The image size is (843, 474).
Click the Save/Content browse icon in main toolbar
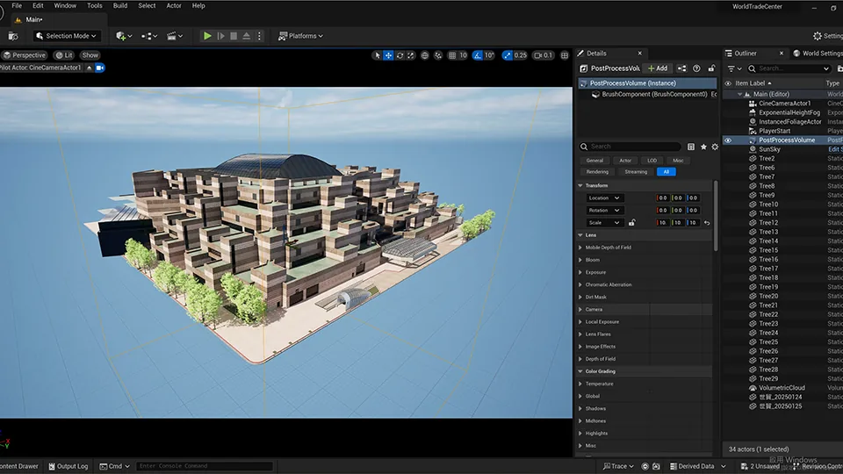click(x=13, y=36)
